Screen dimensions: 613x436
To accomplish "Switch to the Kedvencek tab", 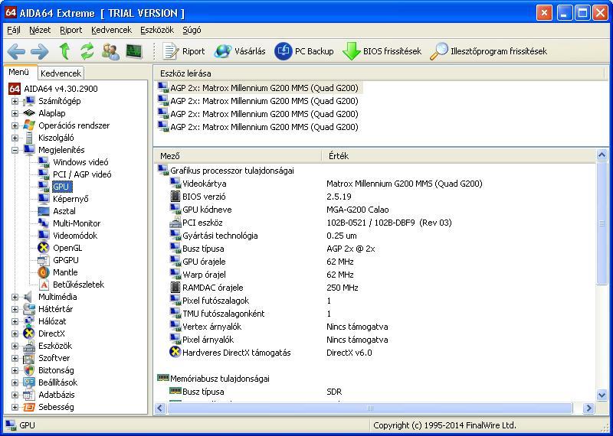I will click(x=61, y=73).
